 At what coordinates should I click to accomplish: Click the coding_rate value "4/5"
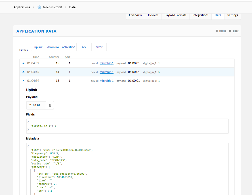pyautogui.click(x=57, y=163)
